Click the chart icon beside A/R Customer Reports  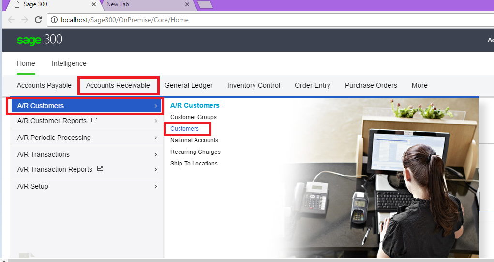[x=94, y=120]
